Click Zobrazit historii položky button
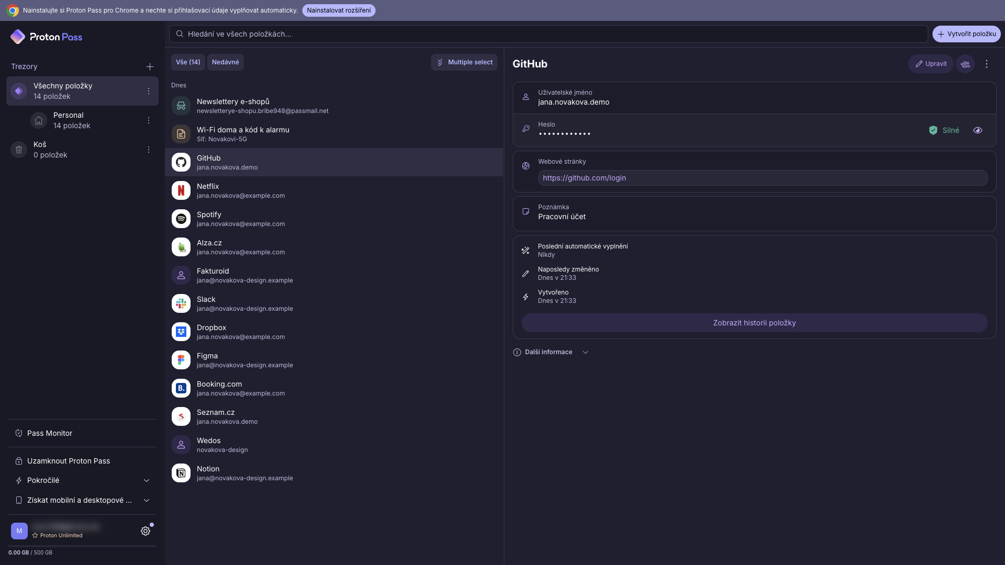The image size is (1005, 565). [754, 323]
